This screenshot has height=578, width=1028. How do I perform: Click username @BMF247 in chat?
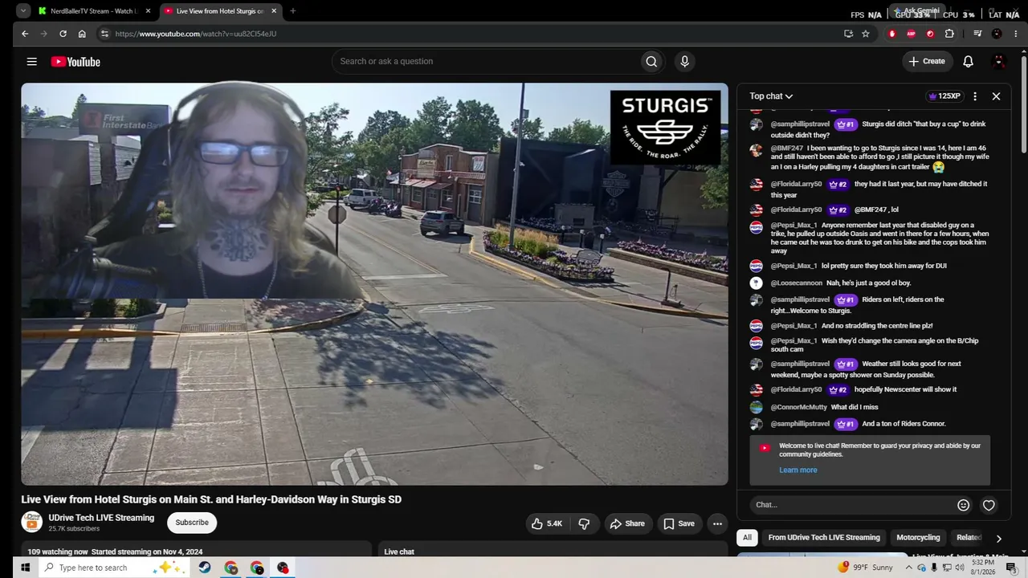click(787, 149)
